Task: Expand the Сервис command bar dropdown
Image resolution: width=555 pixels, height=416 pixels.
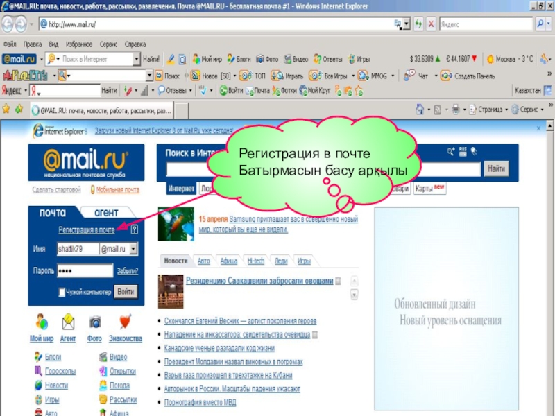Action: pos(543,110)
